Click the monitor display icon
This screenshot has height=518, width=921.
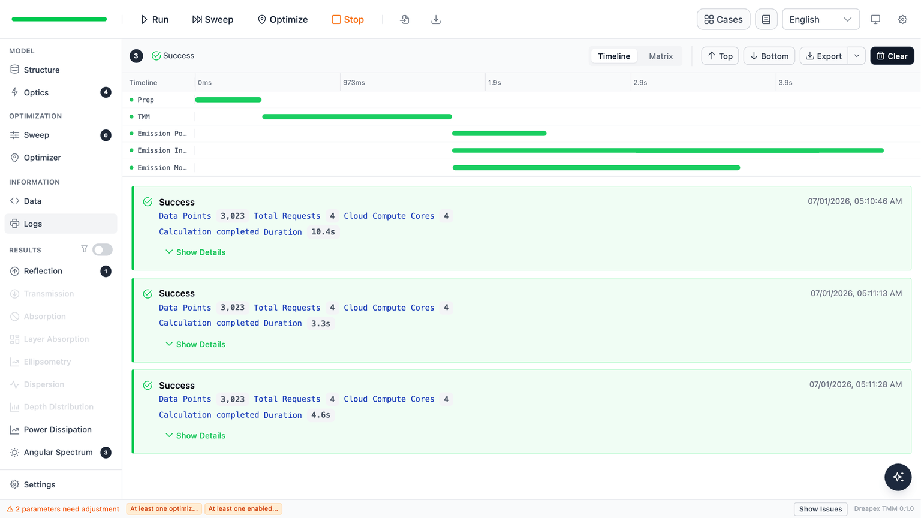[875, 19]
